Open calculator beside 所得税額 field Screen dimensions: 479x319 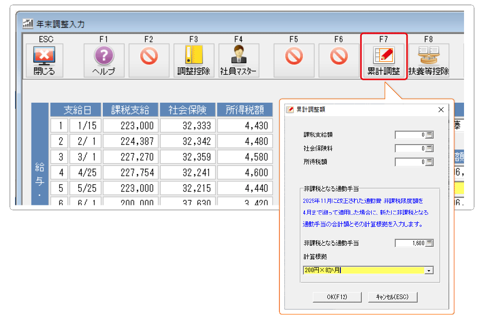(430, 162)
